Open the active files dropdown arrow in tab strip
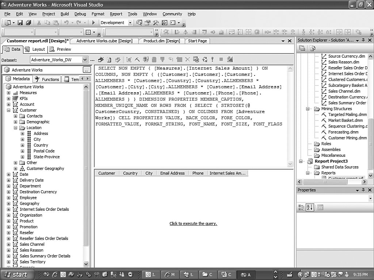This screenshot has height=280, width=374. (x=283, y=41)
